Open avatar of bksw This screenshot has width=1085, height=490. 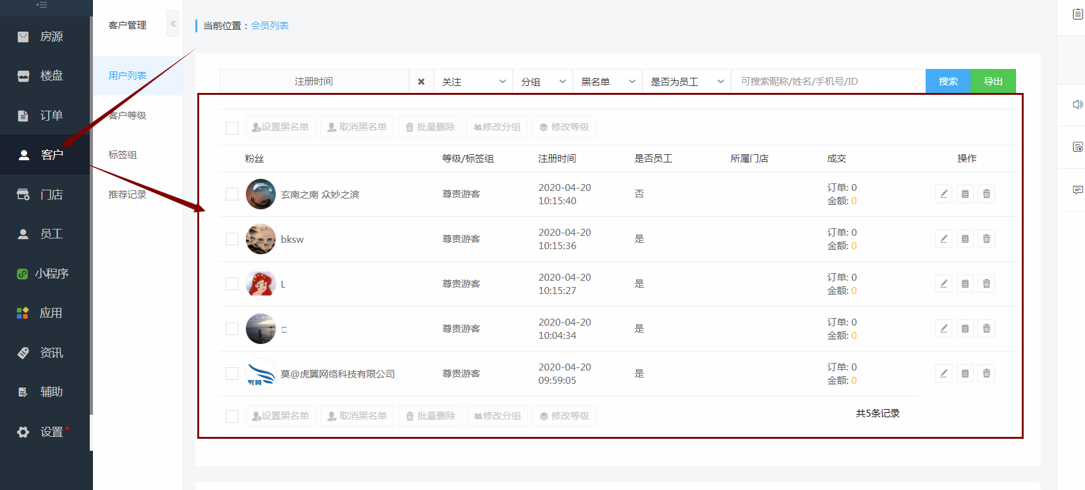pyautogui.click(x=261, y=239)
